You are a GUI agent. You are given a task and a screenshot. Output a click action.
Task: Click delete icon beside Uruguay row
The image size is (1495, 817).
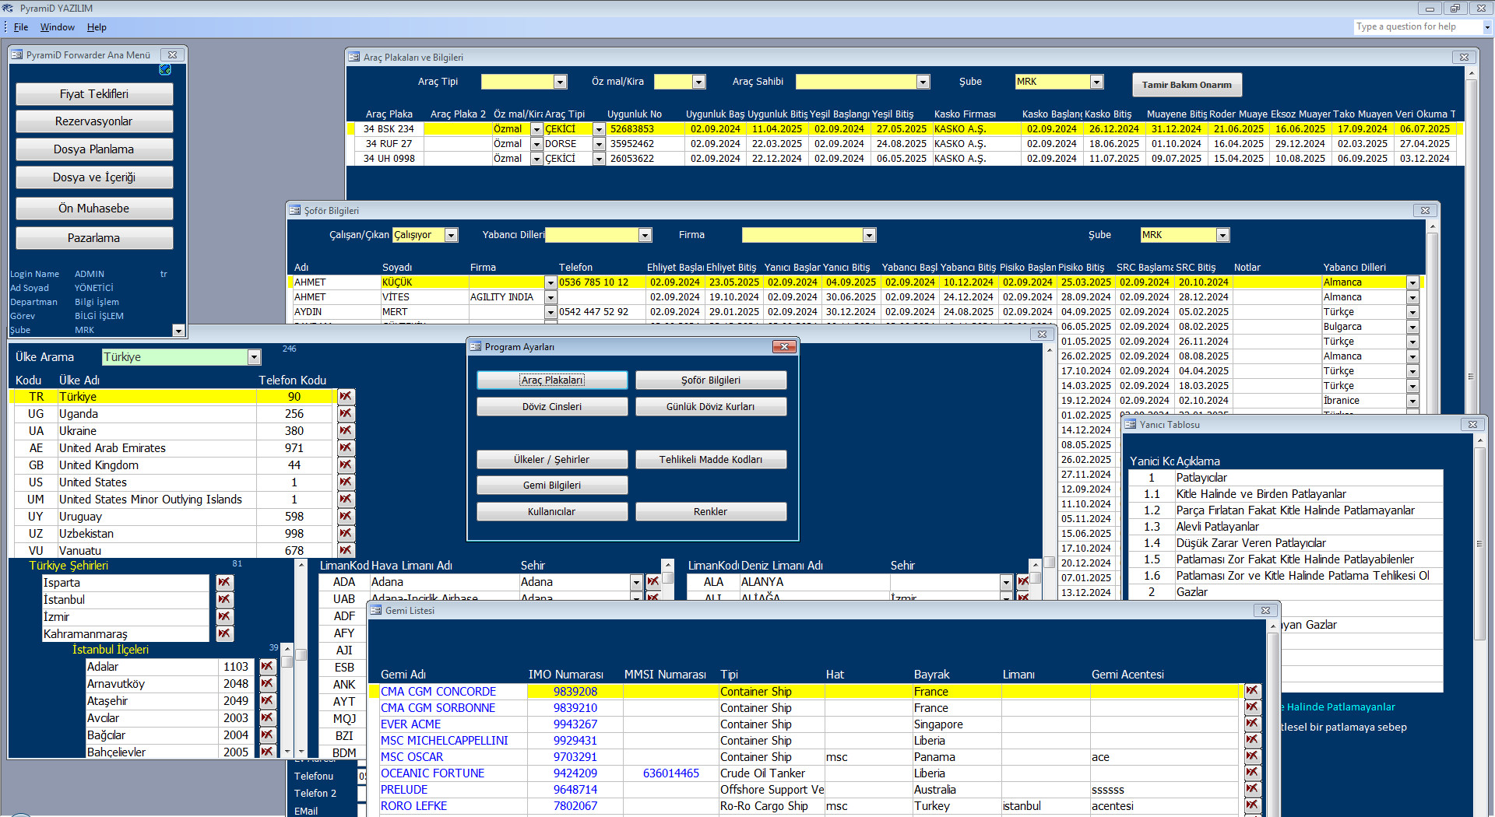(346, 517)
